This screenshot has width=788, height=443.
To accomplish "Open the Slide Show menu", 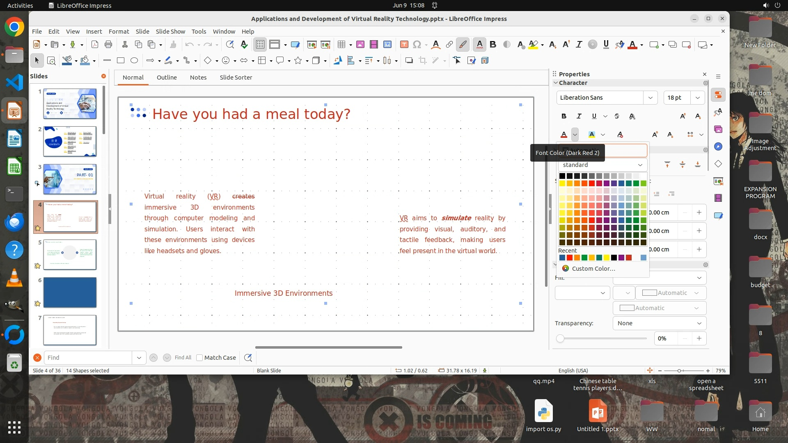I will click(x=170, y=32).
